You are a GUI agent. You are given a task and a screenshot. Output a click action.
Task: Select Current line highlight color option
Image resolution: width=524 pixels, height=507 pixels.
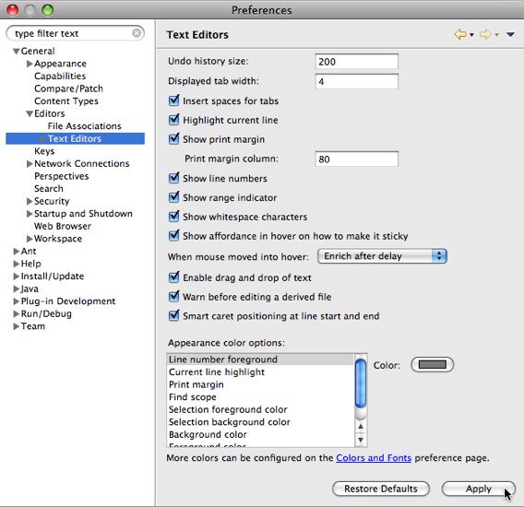259,372
